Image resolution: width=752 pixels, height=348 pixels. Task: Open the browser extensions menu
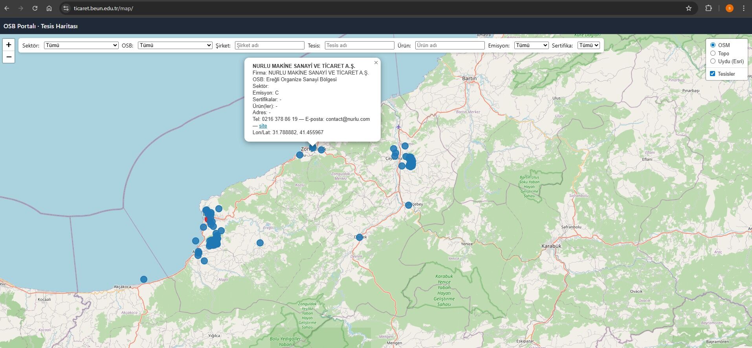click(708, 8)
